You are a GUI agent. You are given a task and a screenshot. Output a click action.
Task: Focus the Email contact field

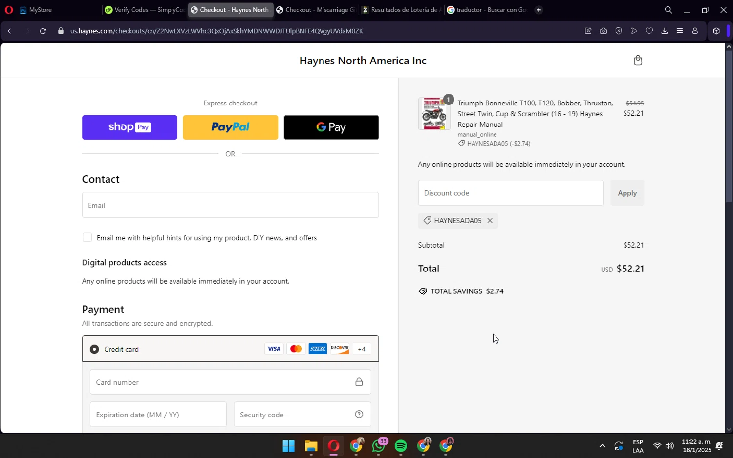click(x=230, y=205)
